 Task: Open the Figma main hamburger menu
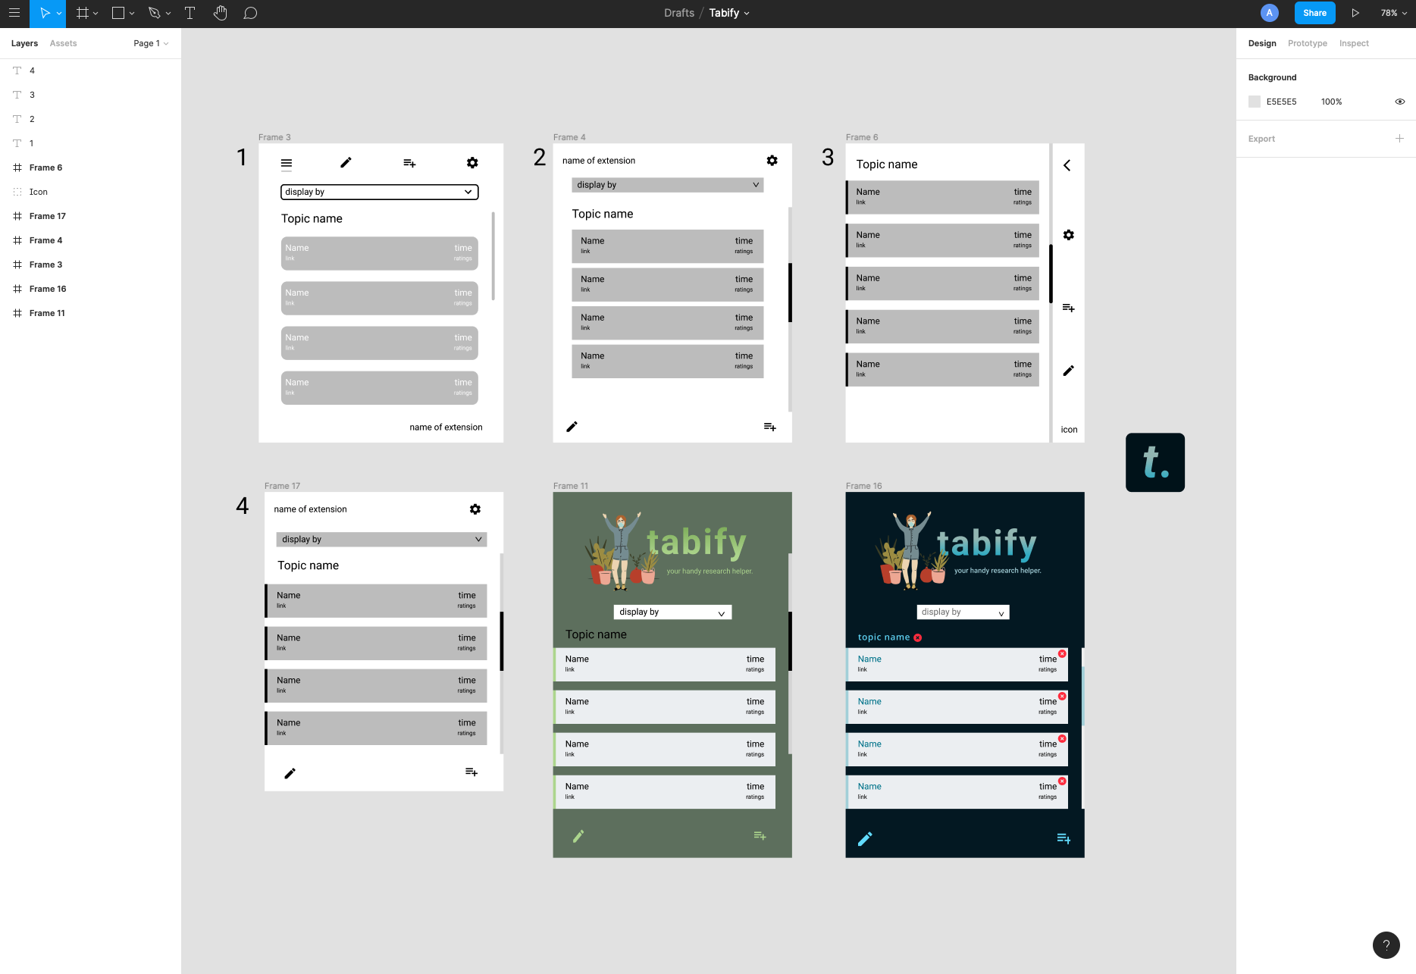pyautogui.click(x=14, y=13)
